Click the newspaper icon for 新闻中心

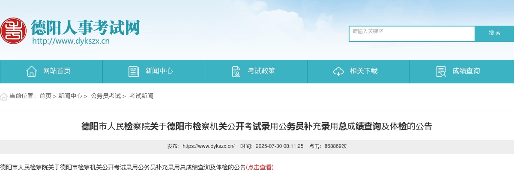point(133,71)
